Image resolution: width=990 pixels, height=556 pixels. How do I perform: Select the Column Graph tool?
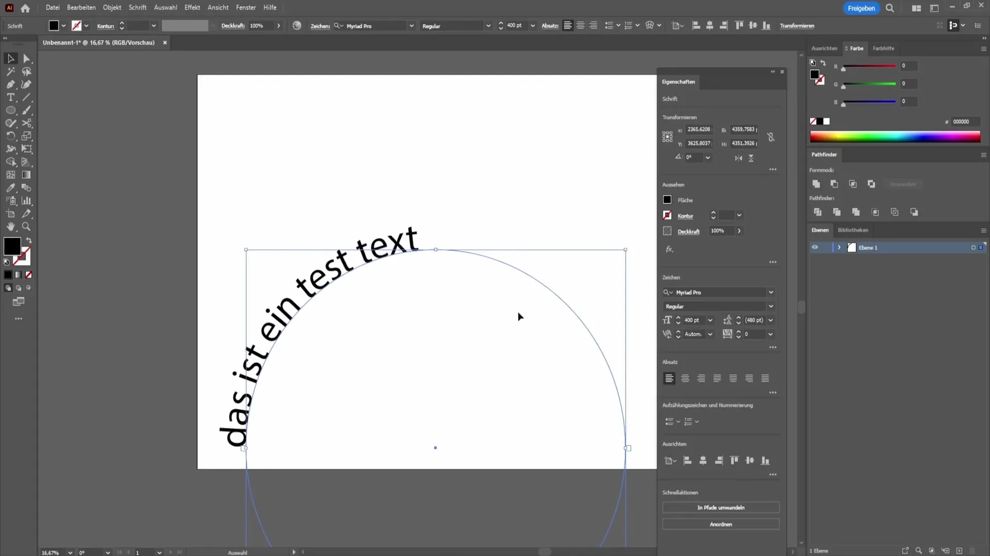[x=27, y=201]
